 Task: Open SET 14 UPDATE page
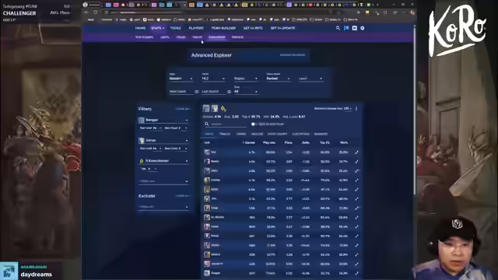282,28
